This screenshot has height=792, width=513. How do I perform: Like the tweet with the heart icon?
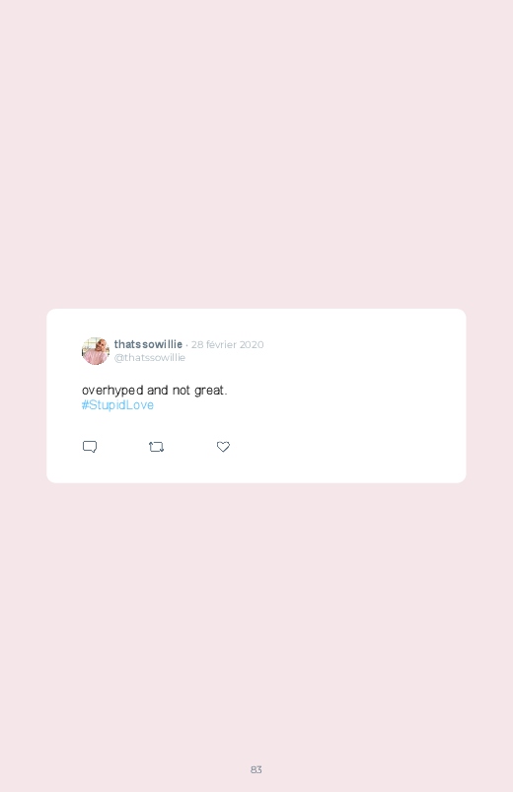tap(223, 447)
